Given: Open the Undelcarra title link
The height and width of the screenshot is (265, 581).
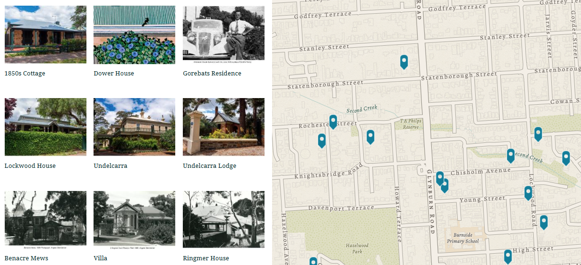Looking at the screenshot, I should coord(111,166).
